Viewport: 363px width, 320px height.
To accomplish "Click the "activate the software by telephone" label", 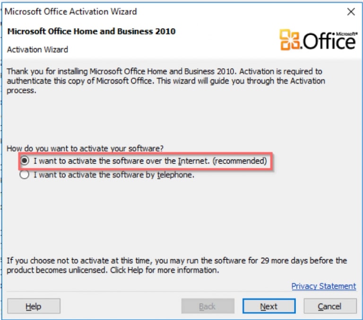I will click(x=114, y=175).
